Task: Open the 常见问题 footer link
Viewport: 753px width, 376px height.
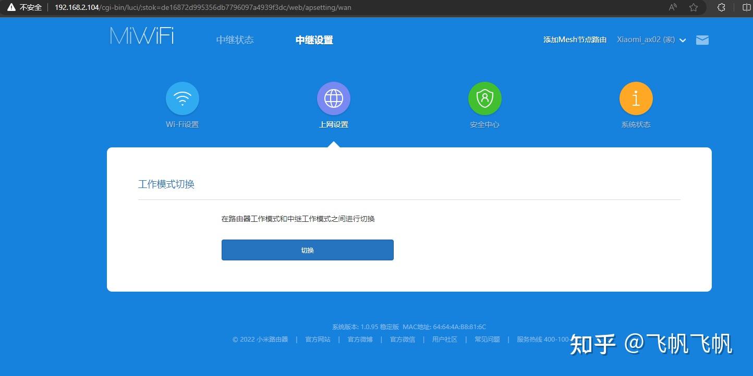Action: (486, 339)
